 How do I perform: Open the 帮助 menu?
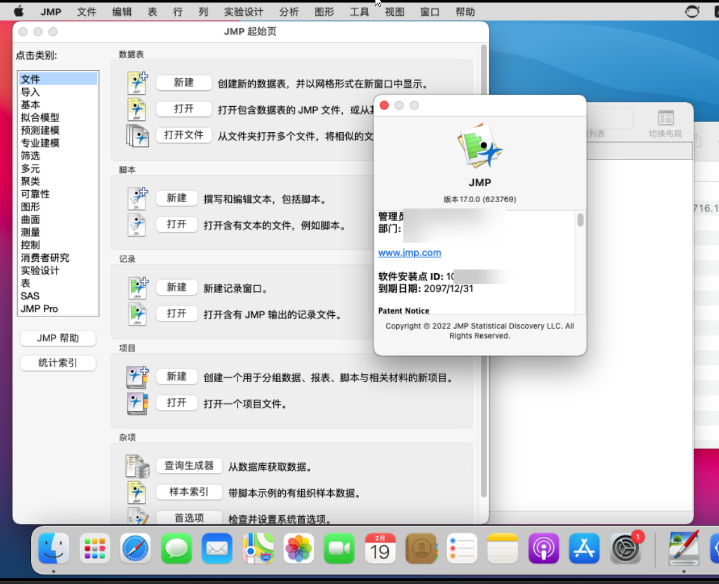point(465,12)
